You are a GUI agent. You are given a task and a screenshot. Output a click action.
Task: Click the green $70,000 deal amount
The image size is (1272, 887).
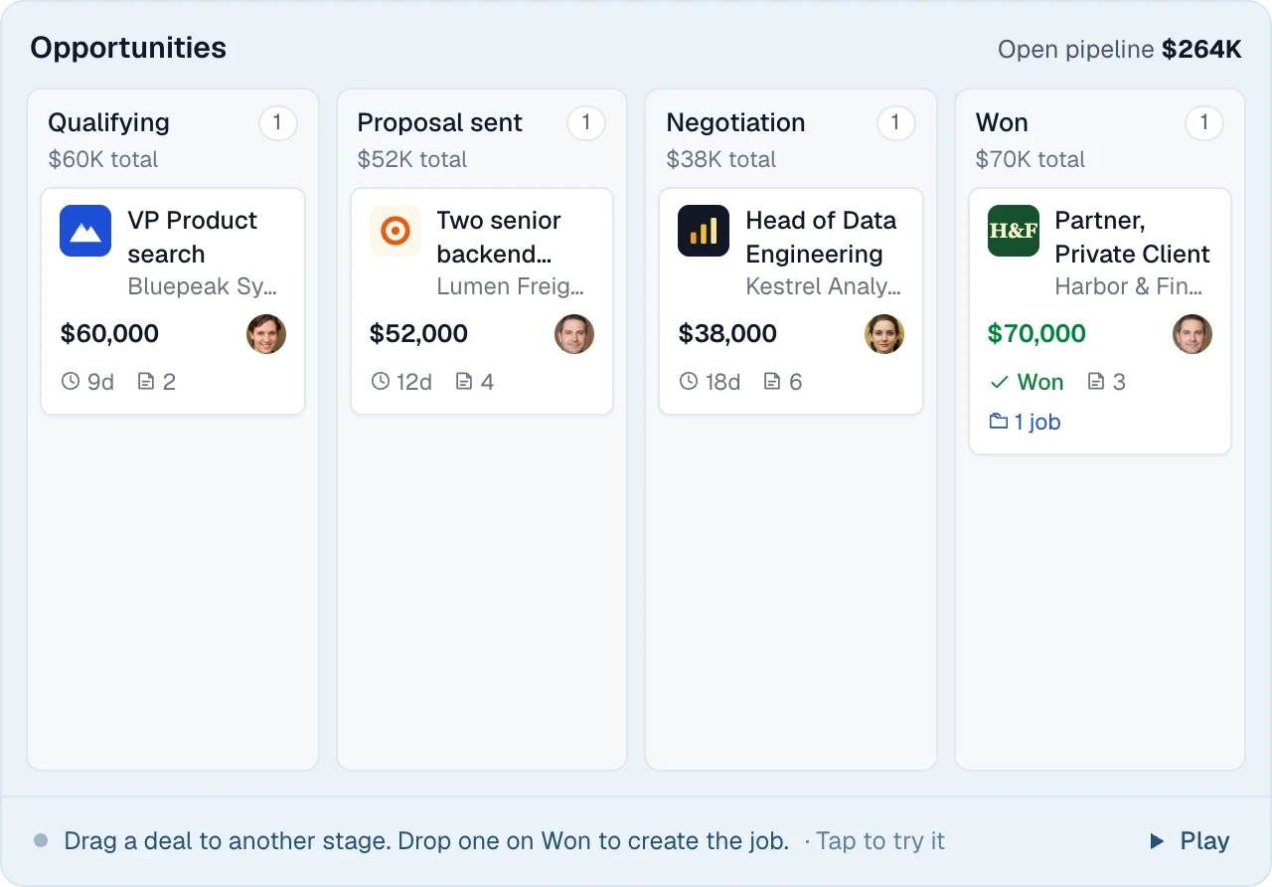(x=1036, y=334)
